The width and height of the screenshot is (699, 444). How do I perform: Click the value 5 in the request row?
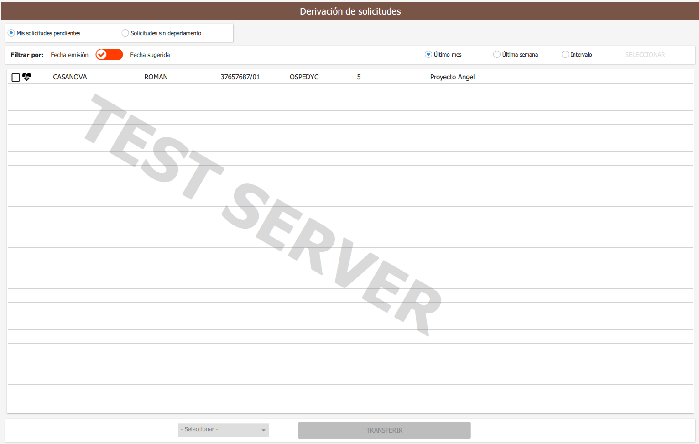(x=359, y=77)
